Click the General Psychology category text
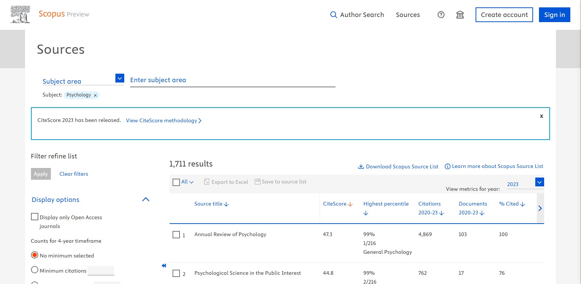The width and height of the screenshot is (581, 284). [x=387, y=252]
